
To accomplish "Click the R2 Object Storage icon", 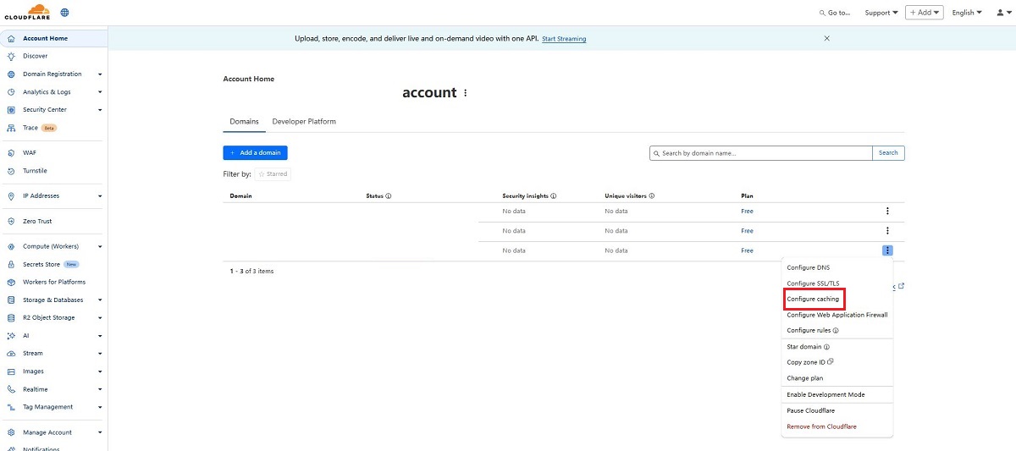I will [11, 317].
